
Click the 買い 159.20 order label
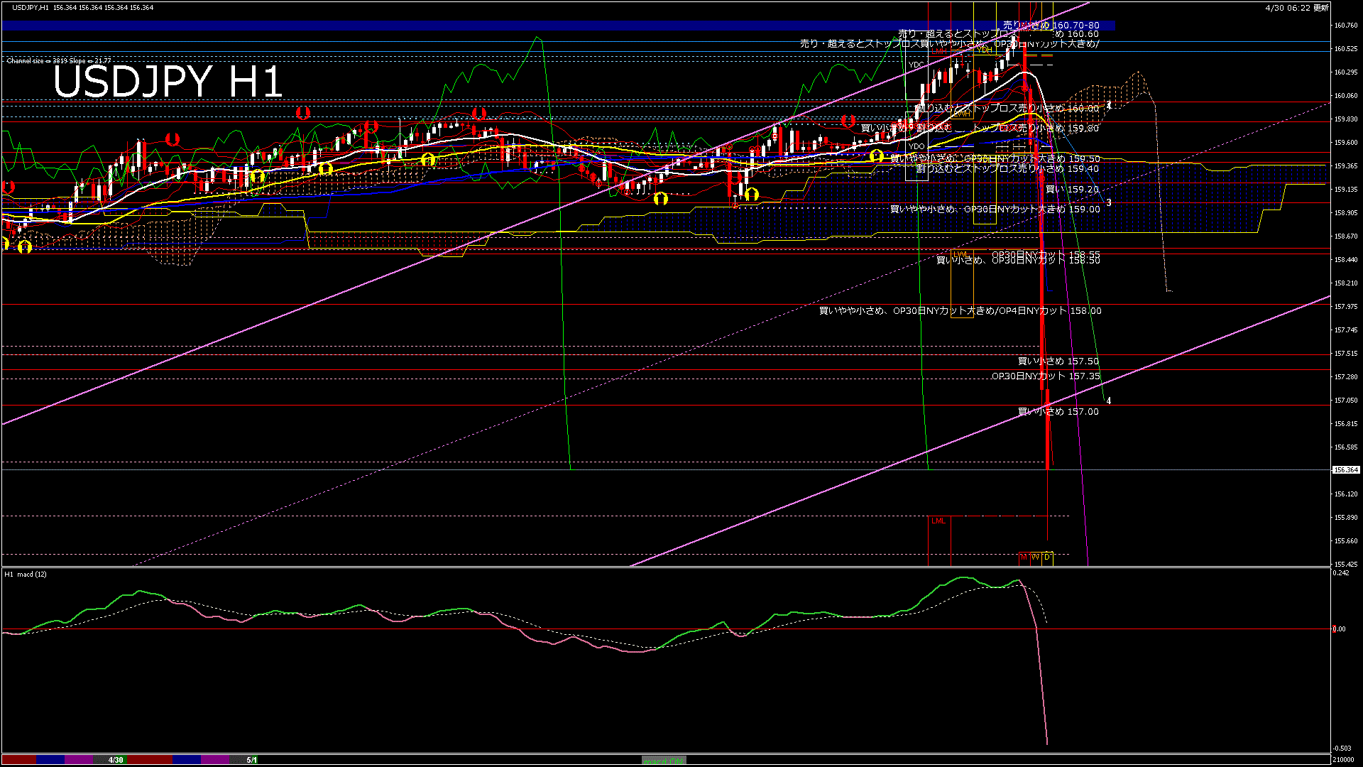point(1072,190)
